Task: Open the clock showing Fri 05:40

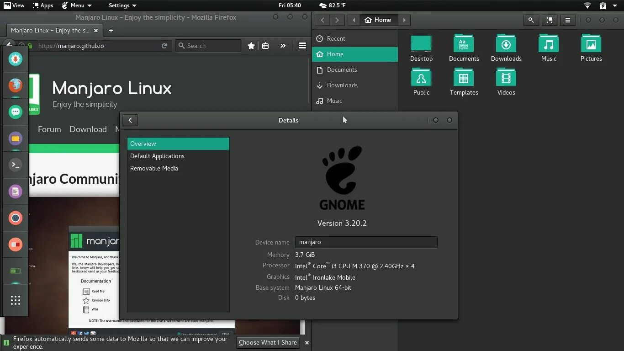Action: tap(290, 5)
